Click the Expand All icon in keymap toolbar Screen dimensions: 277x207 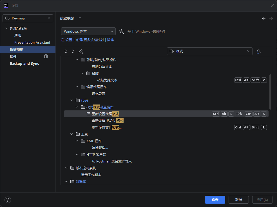[66, 51]
